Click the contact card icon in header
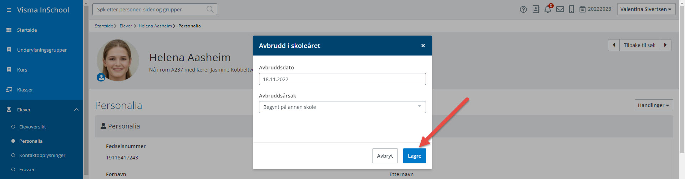This screenshot has width=685, height=179. click(x=536, y=10)
